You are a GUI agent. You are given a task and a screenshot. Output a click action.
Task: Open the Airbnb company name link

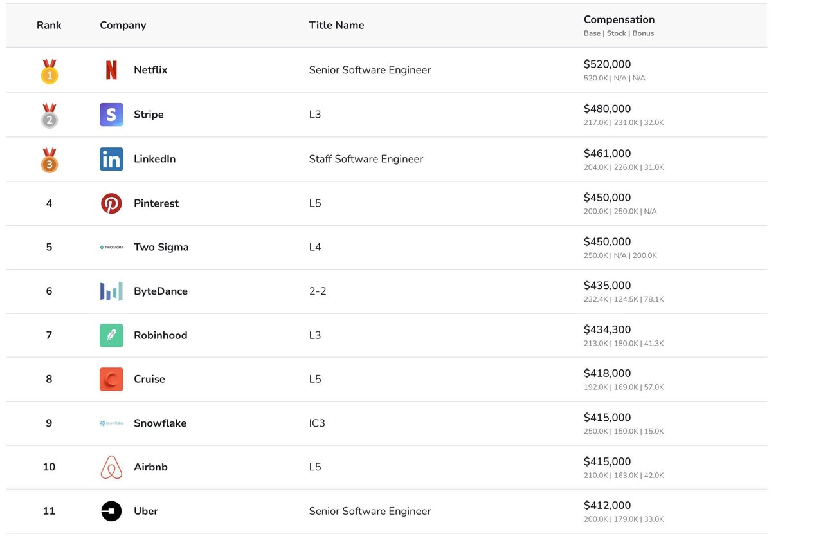[150, 467]
